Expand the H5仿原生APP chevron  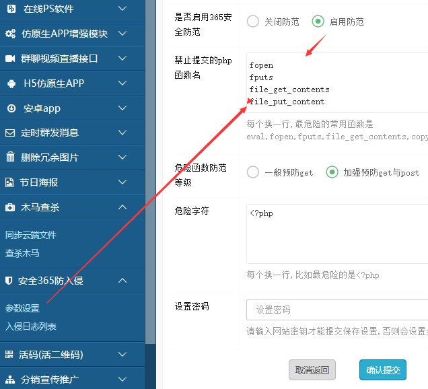click(x=122, y=83)
